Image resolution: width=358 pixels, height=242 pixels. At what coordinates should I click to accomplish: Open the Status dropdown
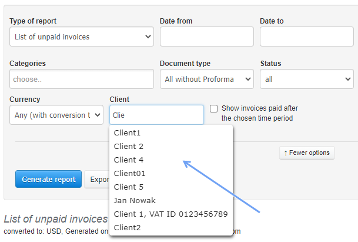(x=306, y=79)
